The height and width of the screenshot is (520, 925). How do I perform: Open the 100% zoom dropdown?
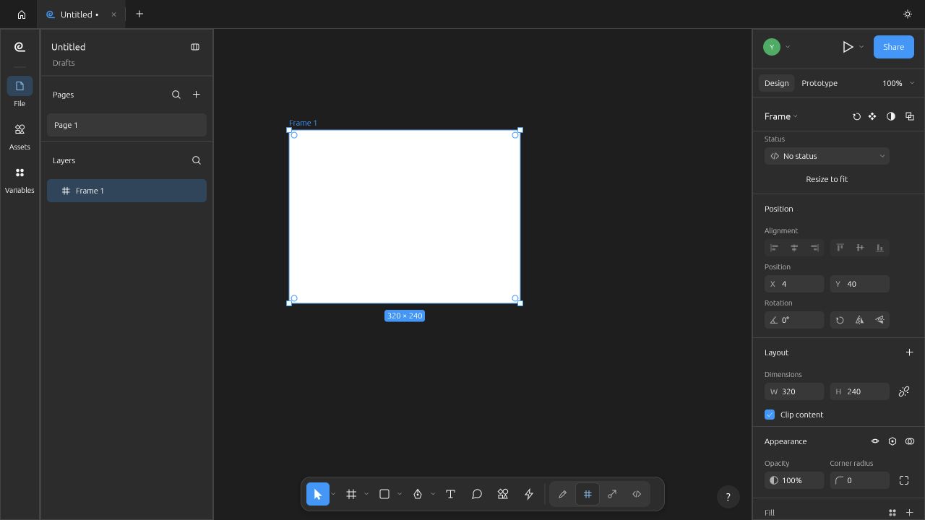click(898, 83)
